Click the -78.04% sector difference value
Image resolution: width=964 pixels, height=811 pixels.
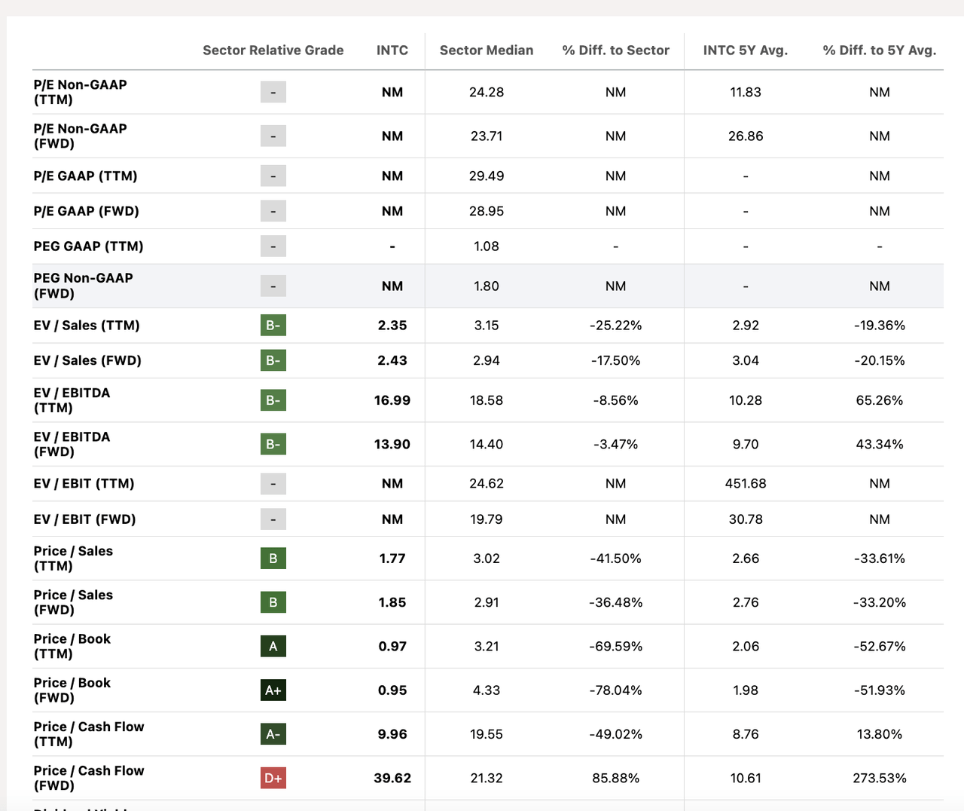tap(615, 690)
